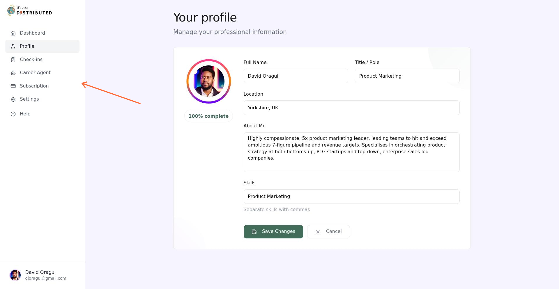Click the Full Name input field
The width and height of the screenshot is (559, 289).
(x=296, y=76)
